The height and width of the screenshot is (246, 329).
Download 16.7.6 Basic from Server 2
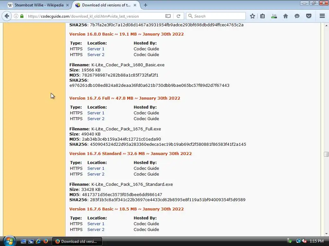[96, 229]
